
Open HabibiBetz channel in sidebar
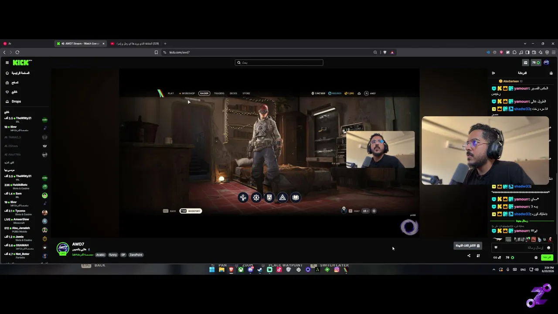tap(26, 186)
